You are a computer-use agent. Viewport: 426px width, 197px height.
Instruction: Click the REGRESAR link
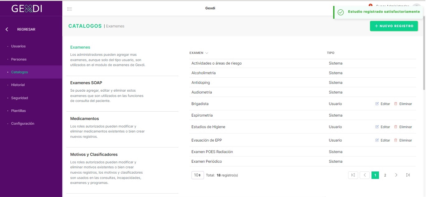(x=26, y=29)
